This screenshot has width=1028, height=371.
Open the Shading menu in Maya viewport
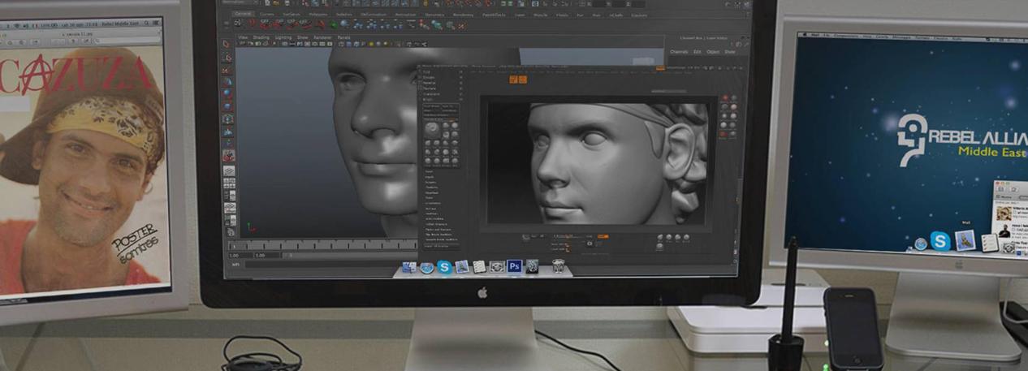click(x=261, y=37)
